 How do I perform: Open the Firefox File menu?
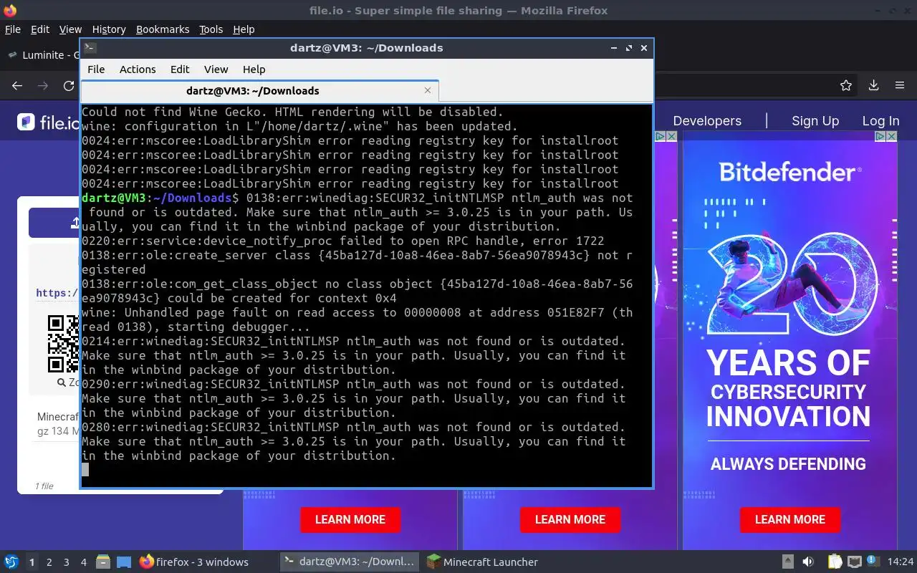click(x=13, y=29)
